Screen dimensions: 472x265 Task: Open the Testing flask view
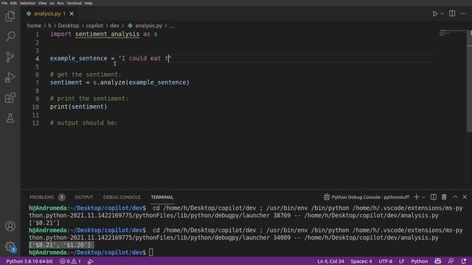10,118
